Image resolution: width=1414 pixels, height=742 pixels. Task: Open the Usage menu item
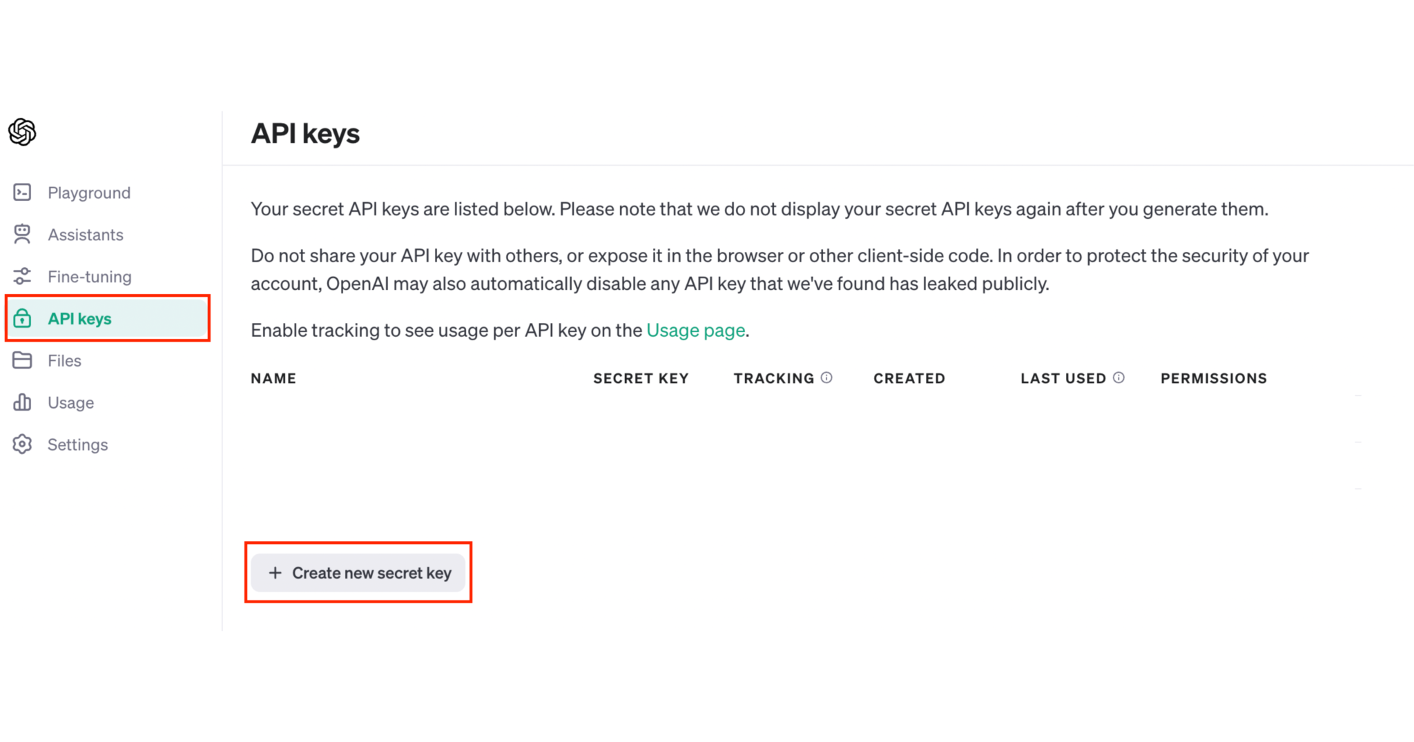click(x=70, y=402)
